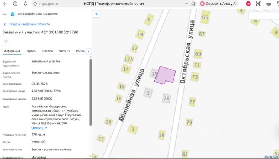The width and height of the screenshot is (279, 159).
Task: Click the info panel vertical scrollbar
Action: point(90,92)
